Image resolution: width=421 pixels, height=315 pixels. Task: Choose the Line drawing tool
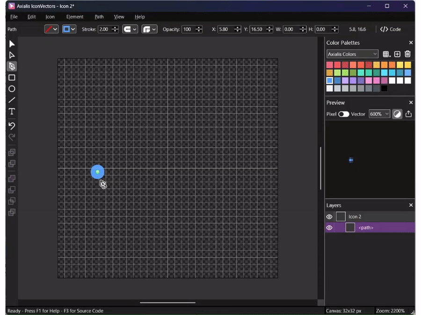tap(12, 100)
